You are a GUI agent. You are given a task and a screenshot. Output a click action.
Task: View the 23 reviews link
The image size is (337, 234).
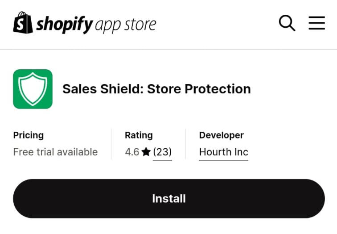tap(162, 152)
